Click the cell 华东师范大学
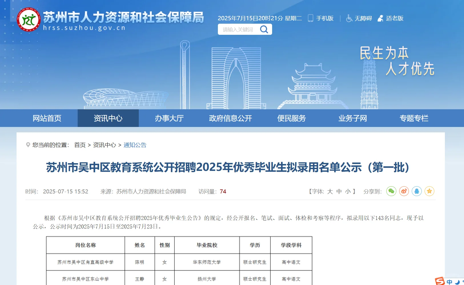Screen dimensions: 464x285 click(207, 262)
